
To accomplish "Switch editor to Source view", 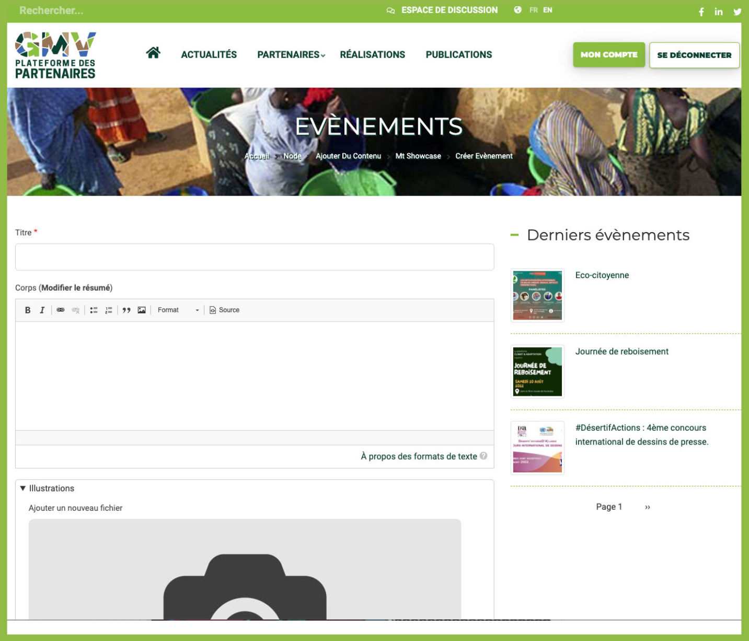I will point(225,310).
